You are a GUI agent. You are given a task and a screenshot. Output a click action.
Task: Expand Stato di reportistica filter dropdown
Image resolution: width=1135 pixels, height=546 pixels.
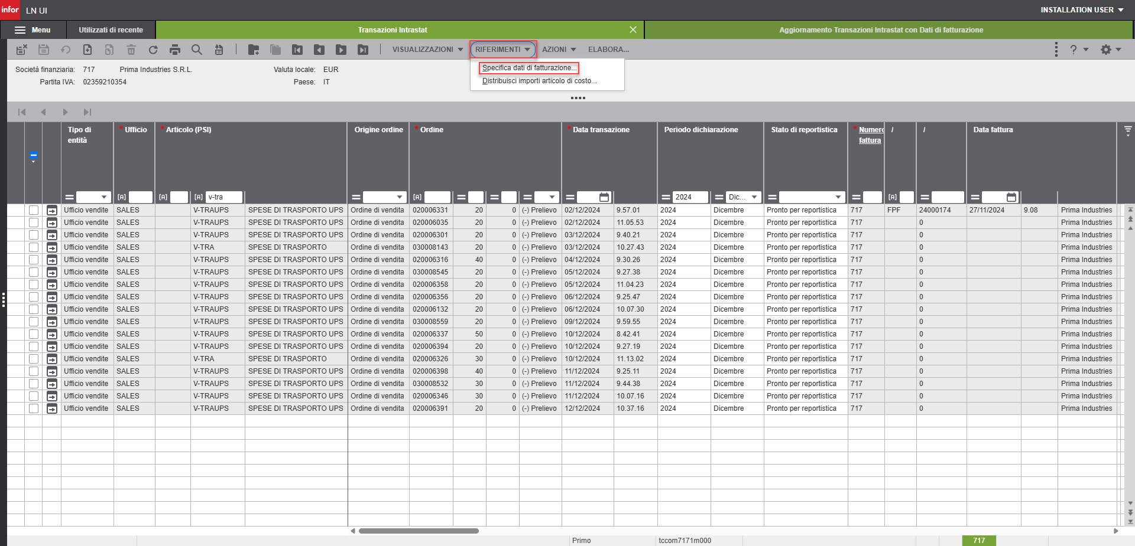838,197
